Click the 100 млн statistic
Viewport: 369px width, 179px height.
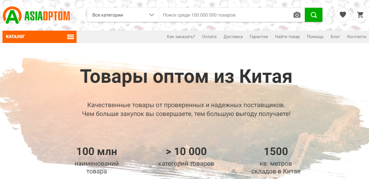[97, 152]
